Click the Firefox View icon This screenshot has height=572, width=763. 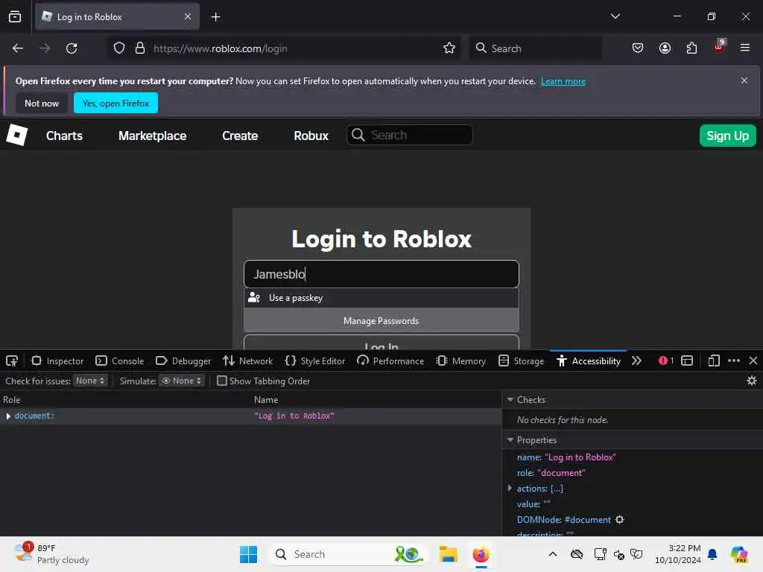(x=15, y=17)
